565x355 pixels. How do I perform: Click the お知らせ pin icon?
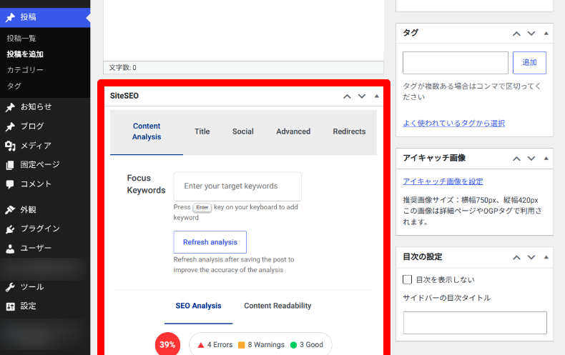click(10, 107)
